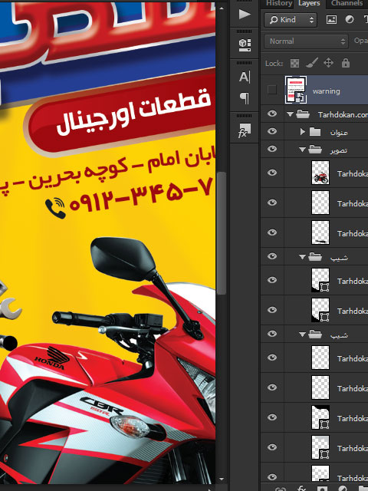Hide first layer inside upper شیب group
The width and height of the screenshot is (368, 491).
[x=272, y=280]
